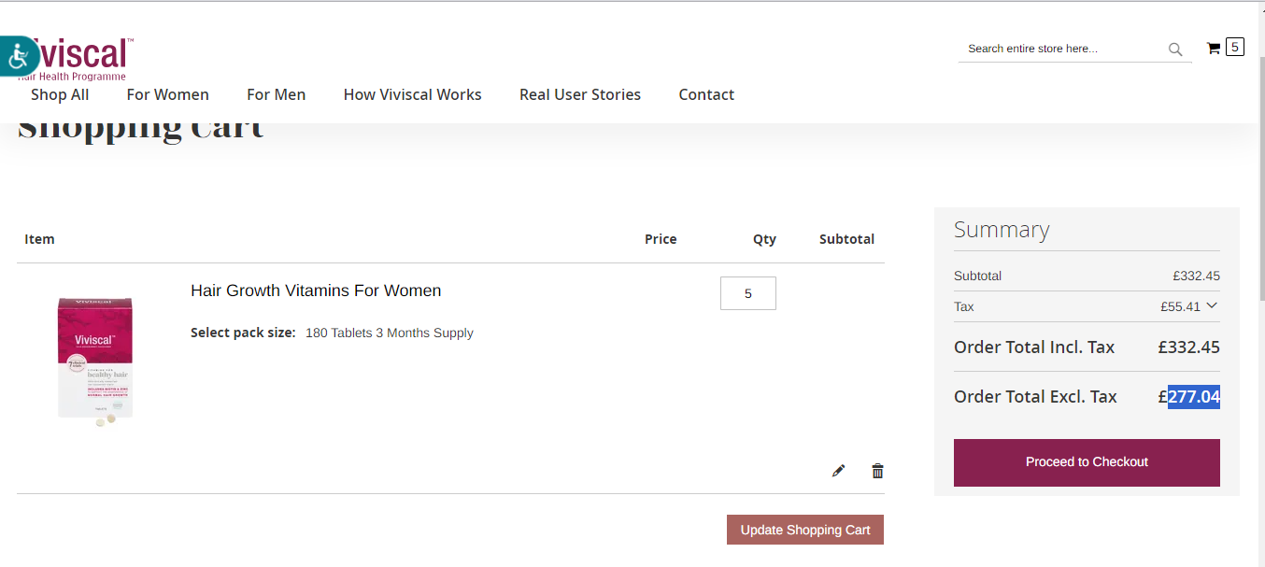Viewport: 1265px width, 567px height.
Task: Click the Item column header
Action: pos(39,239)
